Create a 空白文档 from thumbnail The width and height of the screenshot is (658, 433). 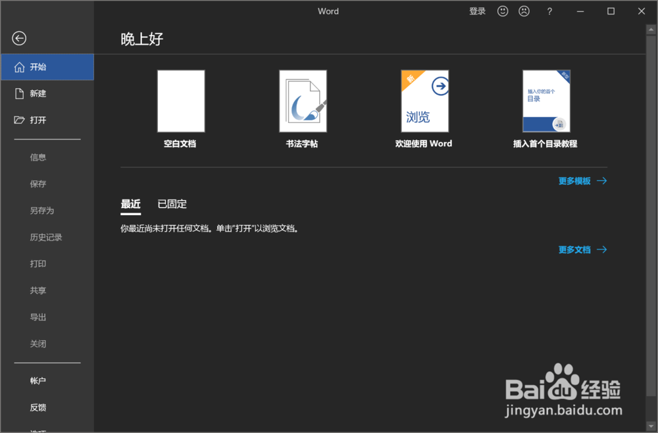tap(181, 101)
